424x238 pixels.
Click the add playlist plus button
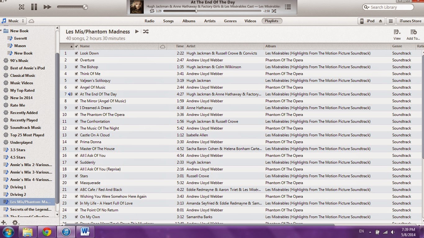4,223
